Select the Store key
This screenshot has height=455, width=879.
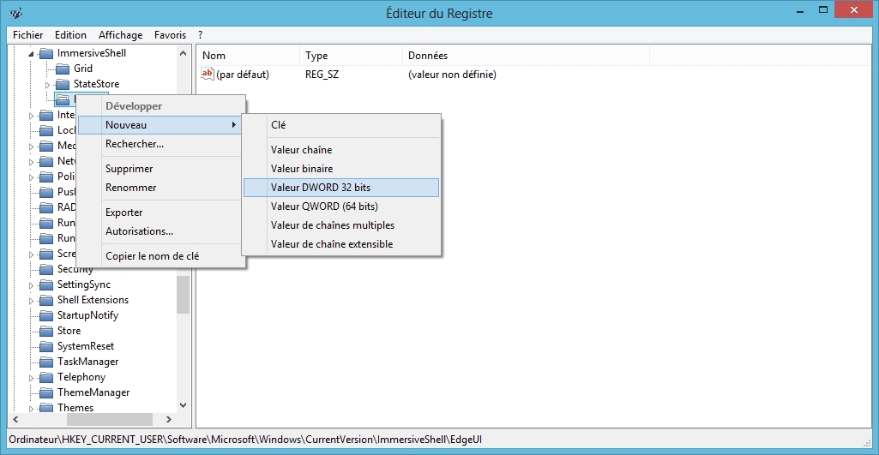point(69,331)
